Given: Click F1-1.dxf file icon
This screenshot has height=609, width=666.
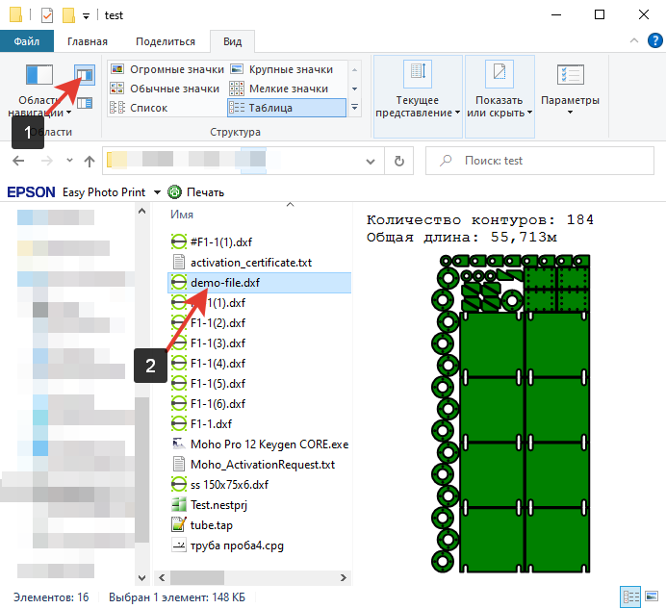Looking at the screenshot, I should coord(179,424).
